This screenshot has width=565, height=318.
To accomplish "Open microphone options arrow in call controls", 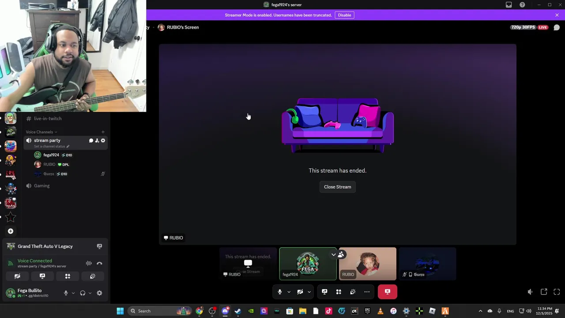I will [x=289, y=292].
